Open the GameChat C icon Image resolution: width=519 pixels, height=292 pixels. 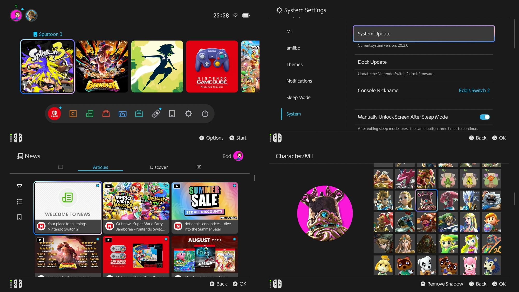(x=73, y=114)
